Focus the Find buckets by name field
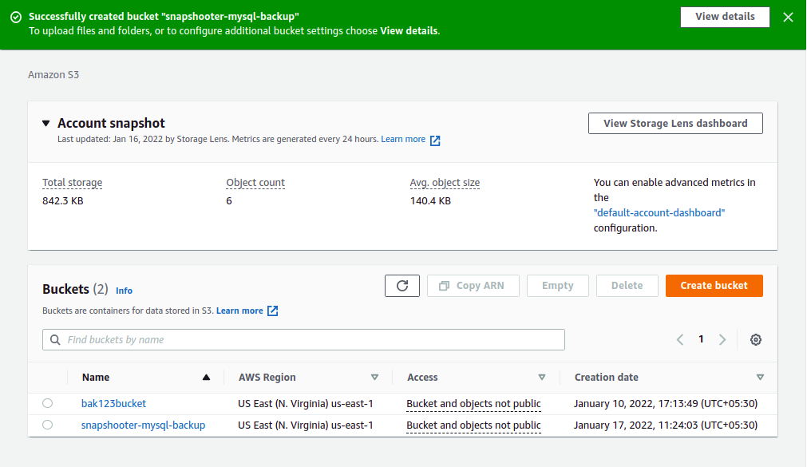 coord(303,340)
